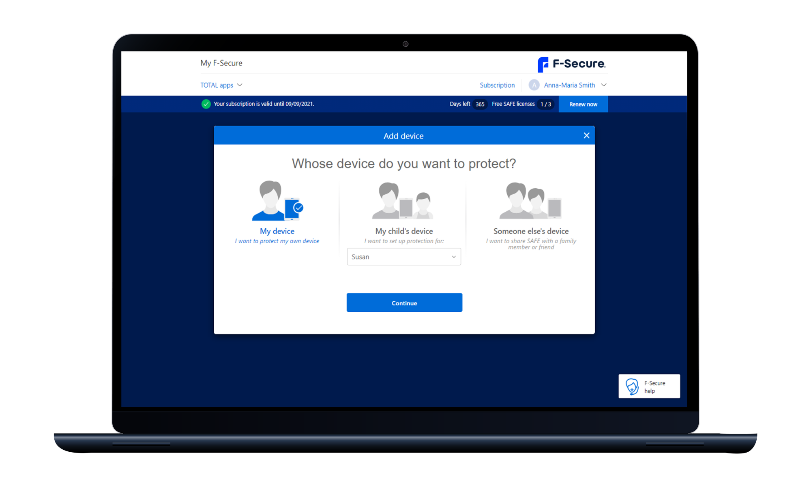Image resolution: width=811 pixels, height=487 pixels.
Task: Click the green subscription valid checkmark icon
Action: [x=206, y=104]
